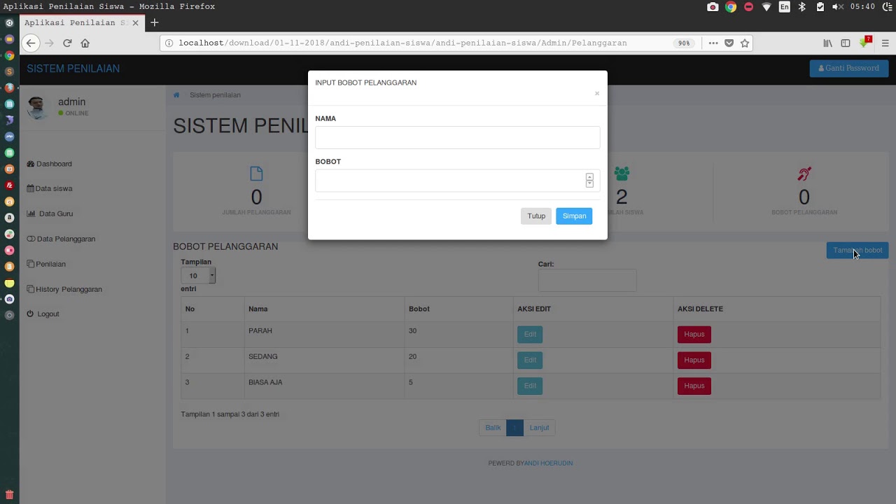
Task: Click the Firefox forward button
Action: 49,43
